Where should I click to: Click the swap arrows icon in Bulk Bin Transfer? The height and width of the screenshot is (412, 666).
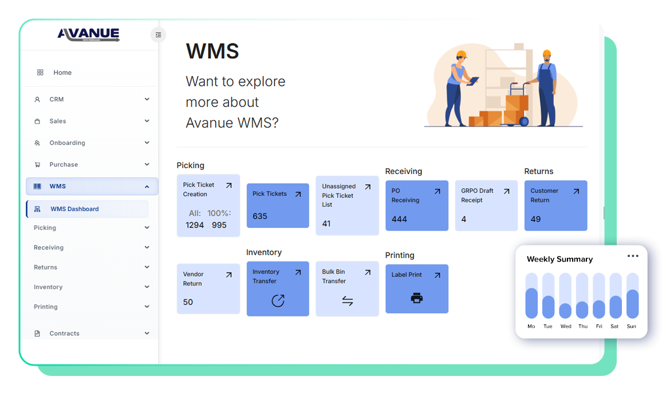348,301
